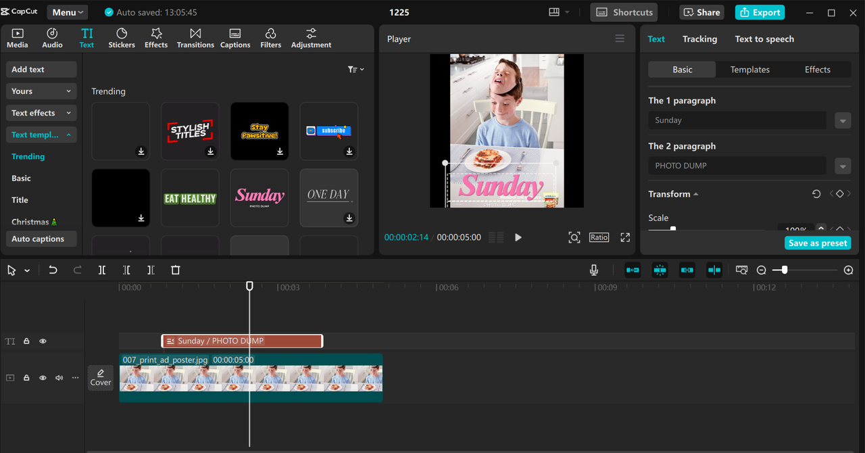Screen dimensions: 865x453
Task: Open the layout switcher icon in title bar
Action: point(559,12)
